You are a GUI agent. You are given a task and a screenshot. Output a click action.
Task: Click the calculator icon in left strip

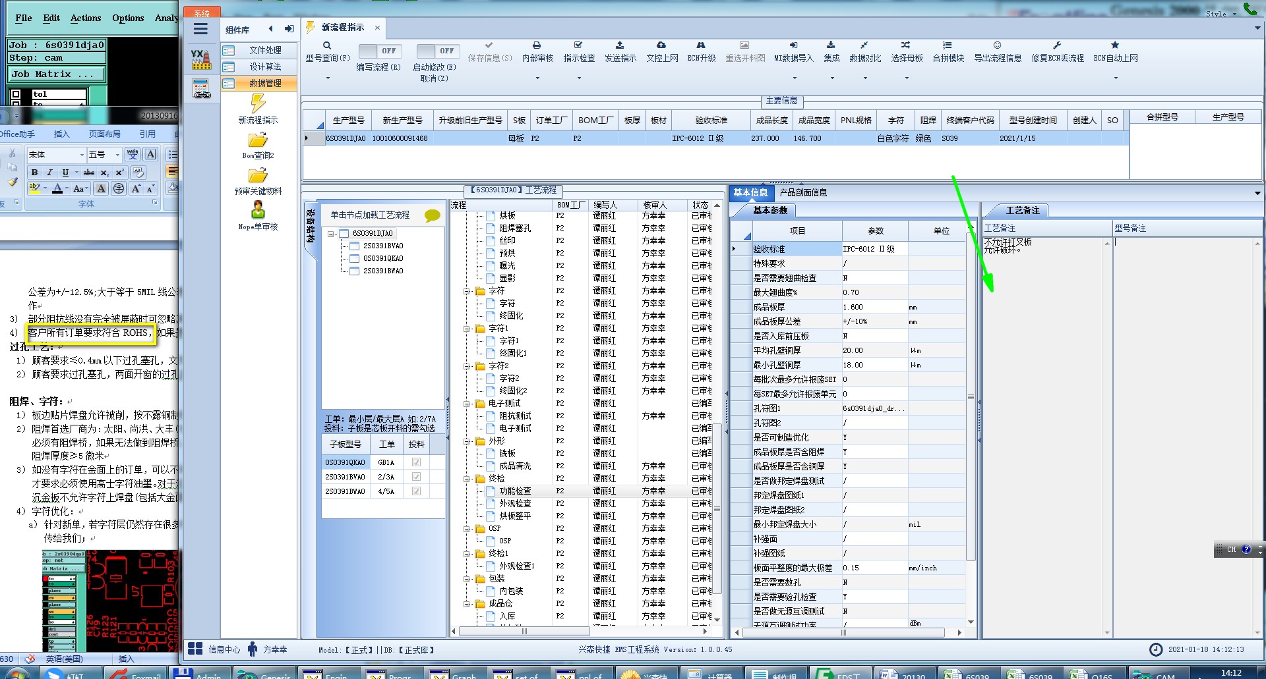(x=201, y=88)
